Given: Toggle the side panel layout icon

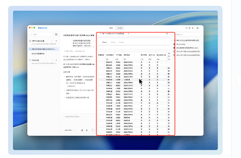Looking at the screenshot, I should [x=198, y=28].
